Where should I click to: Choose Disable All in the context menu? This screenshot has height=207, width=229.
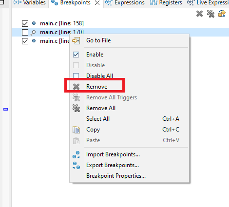(x=130, y=76)
